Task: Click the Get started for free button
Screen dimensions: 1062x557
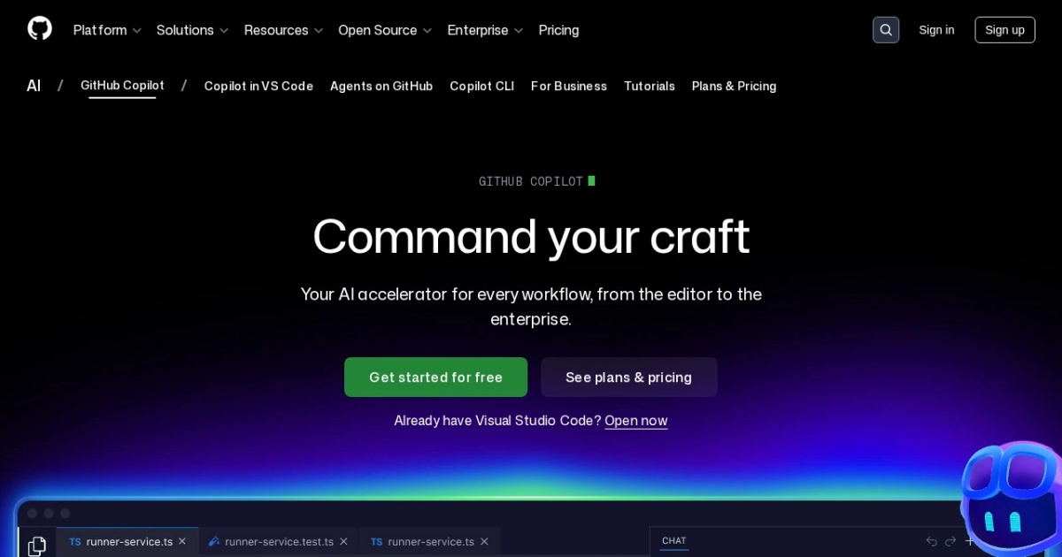Action: [x=435, y=377]
